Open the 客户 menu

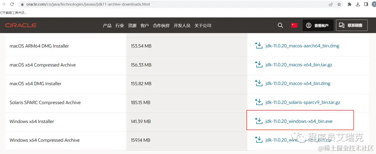pos(144,25)
